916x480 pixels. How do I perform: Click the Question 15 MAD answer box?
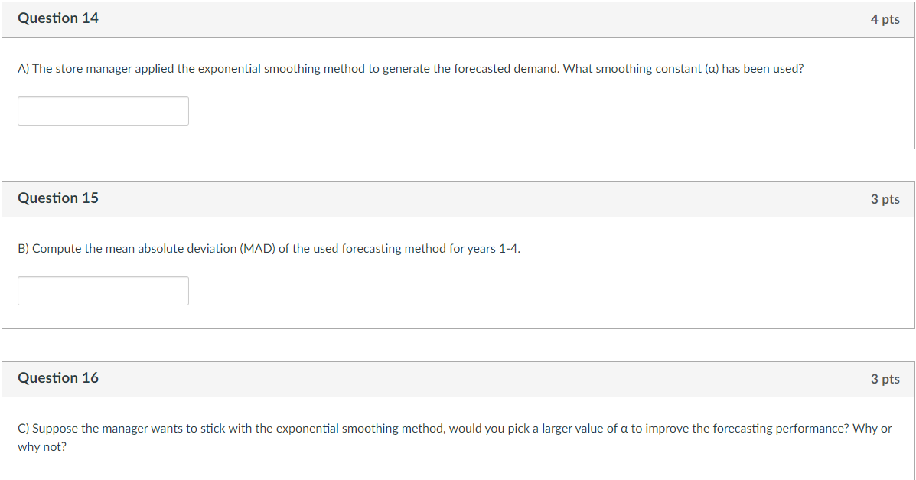[x=103, y=291]
